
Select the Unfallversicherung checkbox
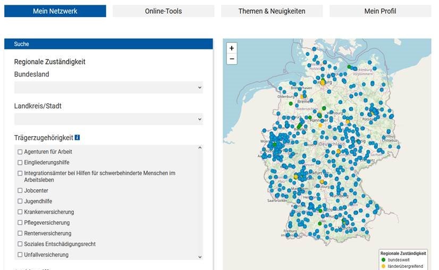coord(20,255)
